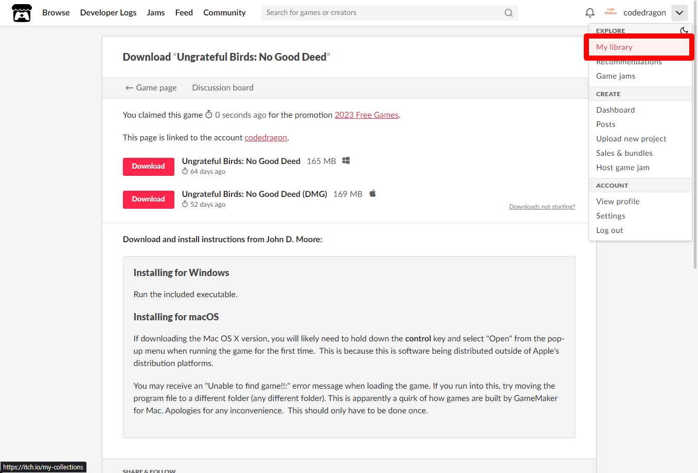Click the Apple platform icon
The image size is (698, 473).
coord(373,193)
